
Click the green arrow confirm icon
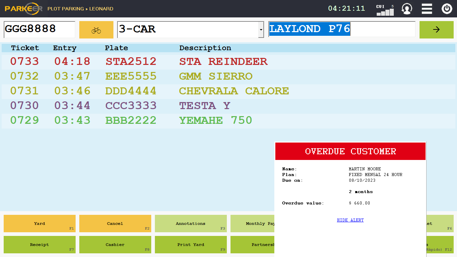pyautogui.click(x=436, y=29)
